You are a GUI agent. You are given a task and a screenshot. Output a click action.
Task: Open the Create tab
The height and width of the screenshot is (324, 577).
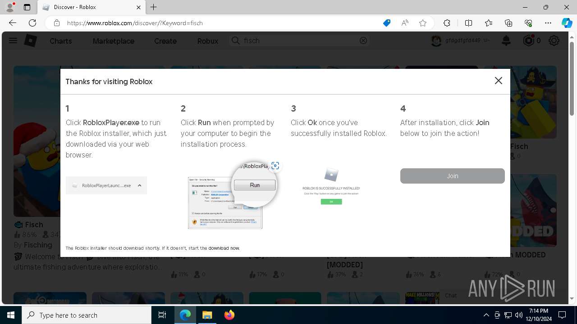[x=165, y=41]
